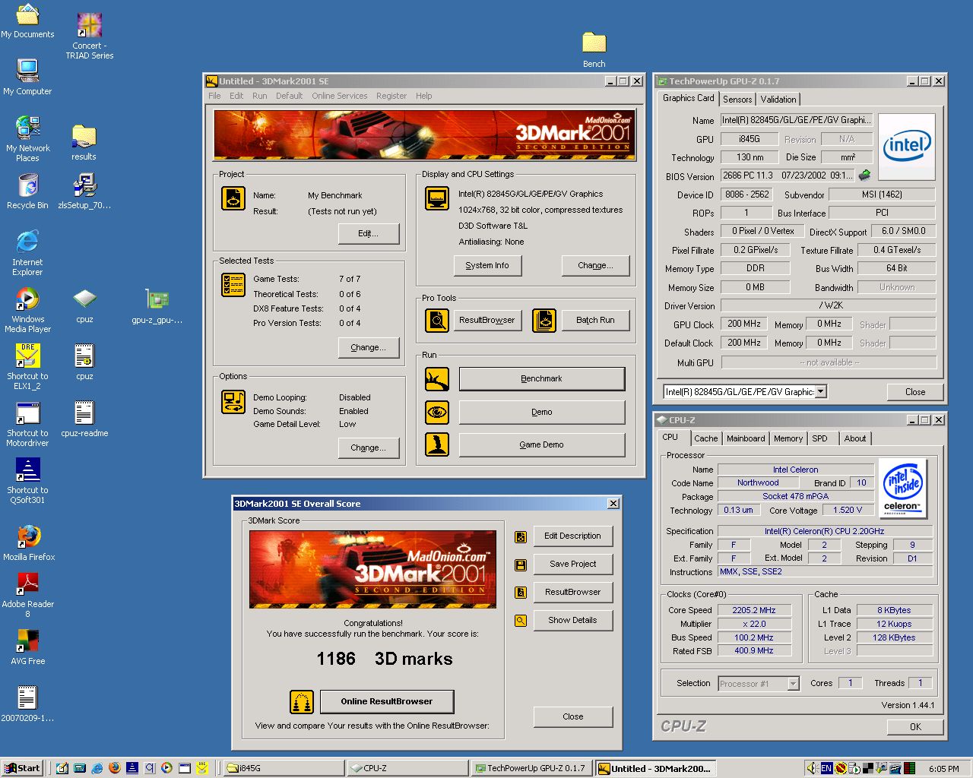Screen dimensions: 973x778
Task: Click the System Info button
Action: (487, 265)
